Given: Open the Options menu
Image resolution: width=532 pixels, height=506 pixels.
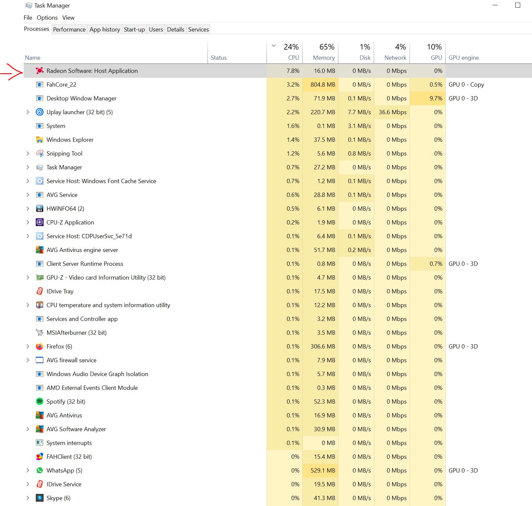Looking at the screenshot, I should click(47, 17).
